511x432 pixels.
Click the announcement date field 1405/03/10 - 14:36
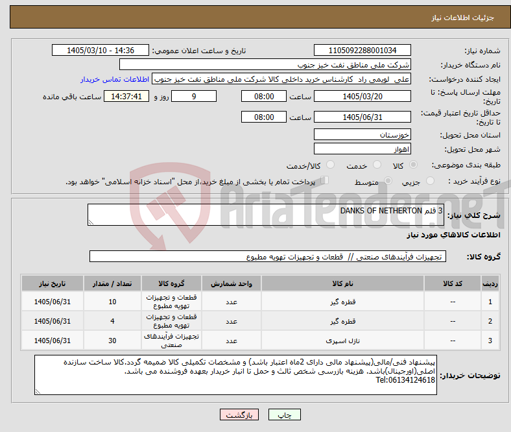(x=101, y=51)
